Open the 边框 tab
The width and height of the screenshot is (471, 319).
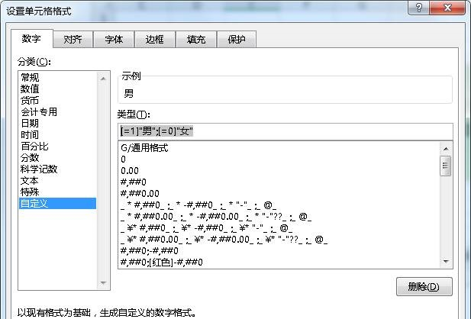[155, 40]
